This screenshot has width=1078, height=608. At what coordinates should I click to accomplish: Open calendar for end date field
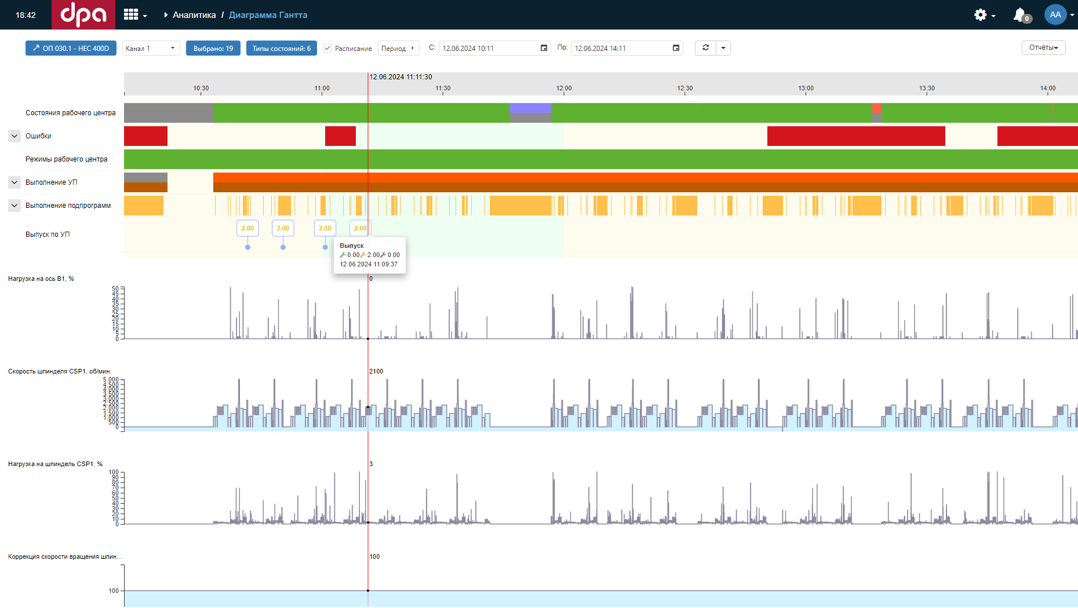(676, 48)
